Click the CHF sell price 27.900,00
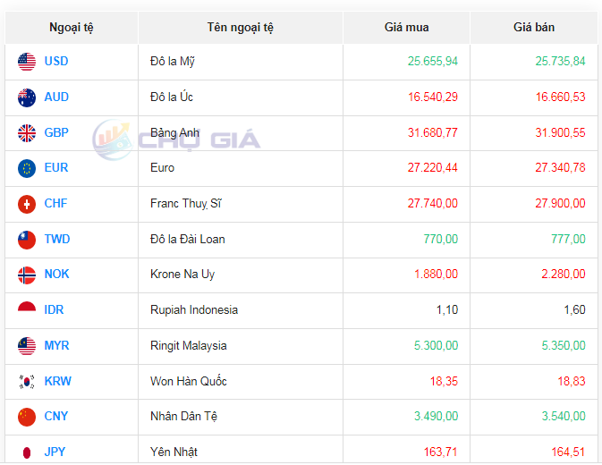The height and width of the screenshot is (465, 602). [x=560, y=203]
